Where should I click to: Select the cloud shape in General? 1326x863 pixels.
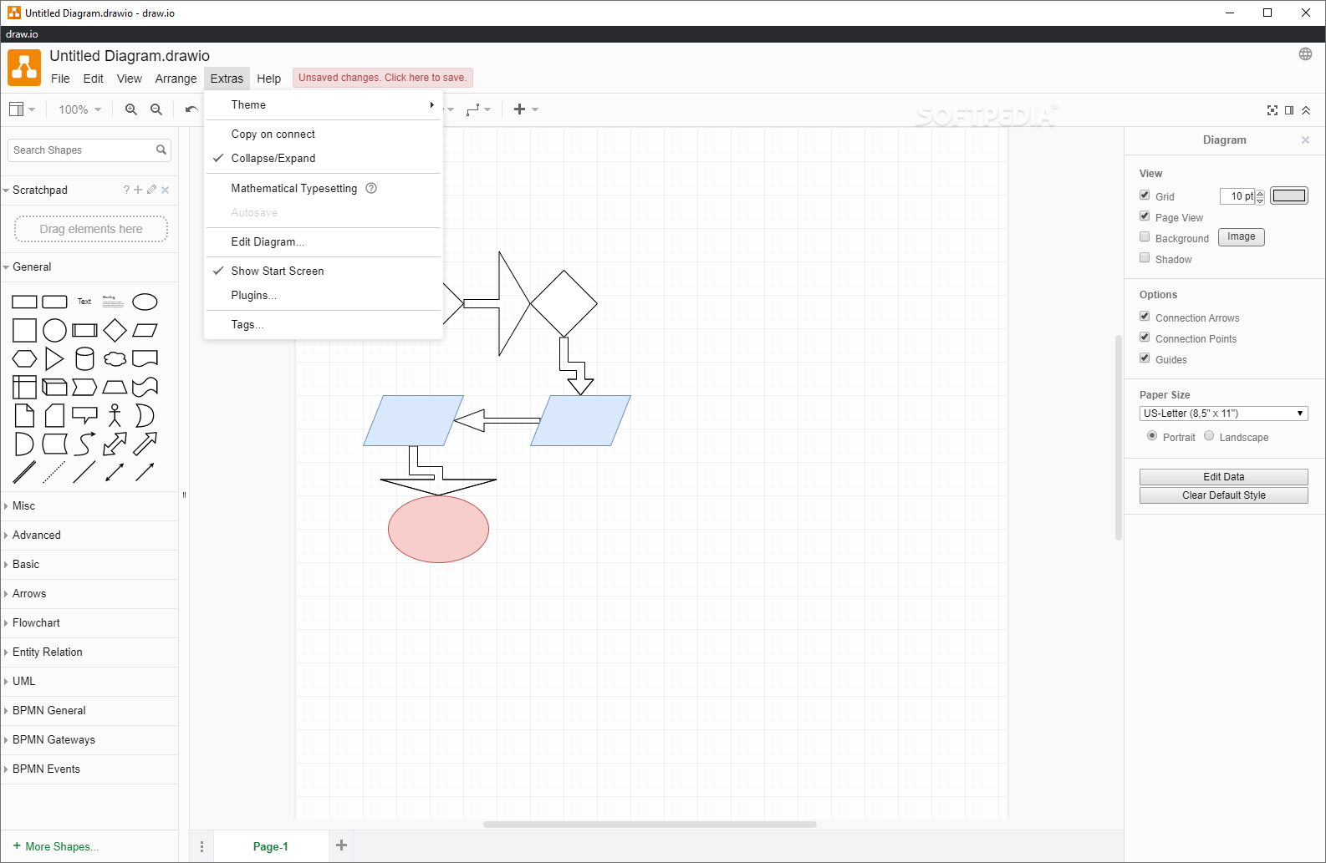[115, 359]
